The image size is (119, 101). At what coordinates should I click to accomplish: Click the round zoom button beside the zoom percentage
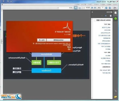tap(92, 8)
